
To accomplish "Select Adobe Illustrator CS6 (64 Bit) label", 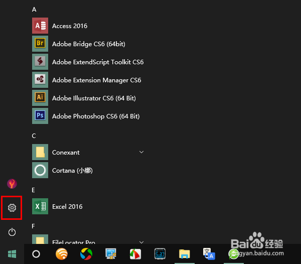I will pyautogui.click(x=94, y=98).
